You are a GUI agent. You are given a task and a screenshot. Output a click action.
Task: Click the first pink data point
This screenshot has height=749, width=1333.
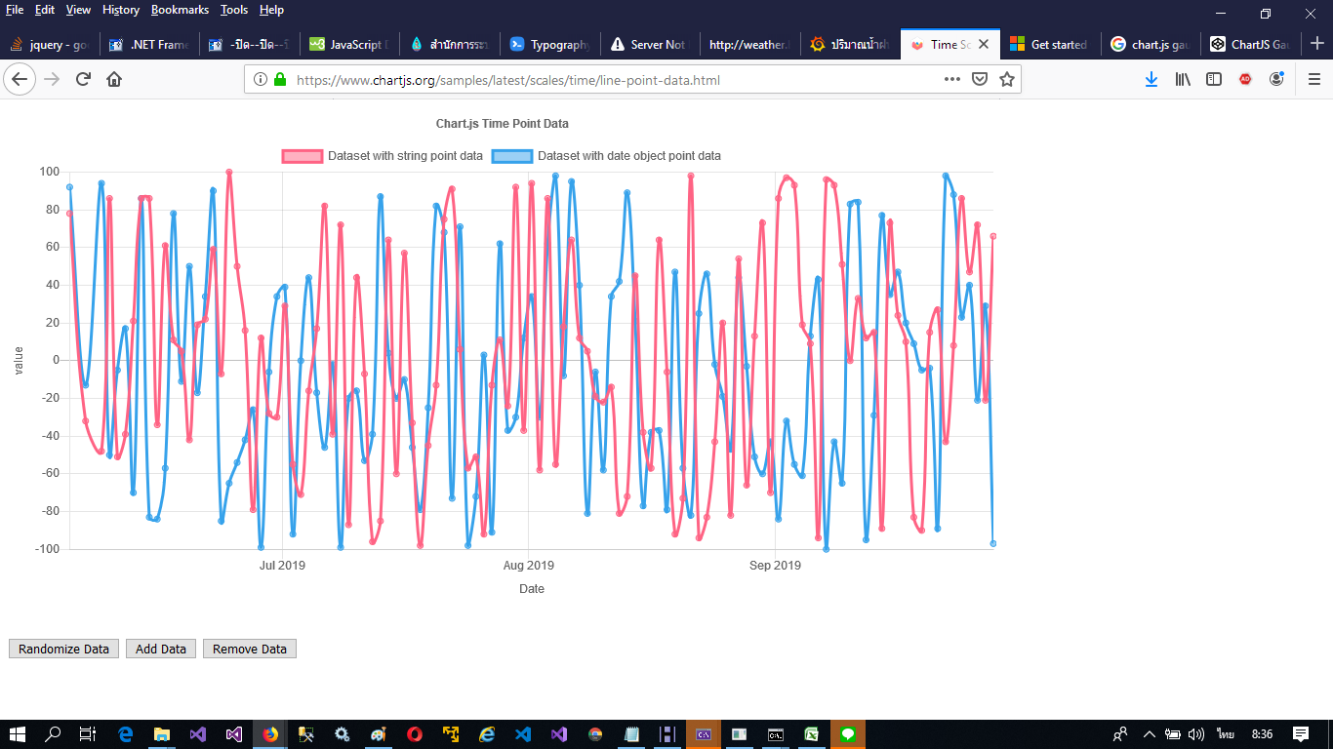tap(69, 213)
